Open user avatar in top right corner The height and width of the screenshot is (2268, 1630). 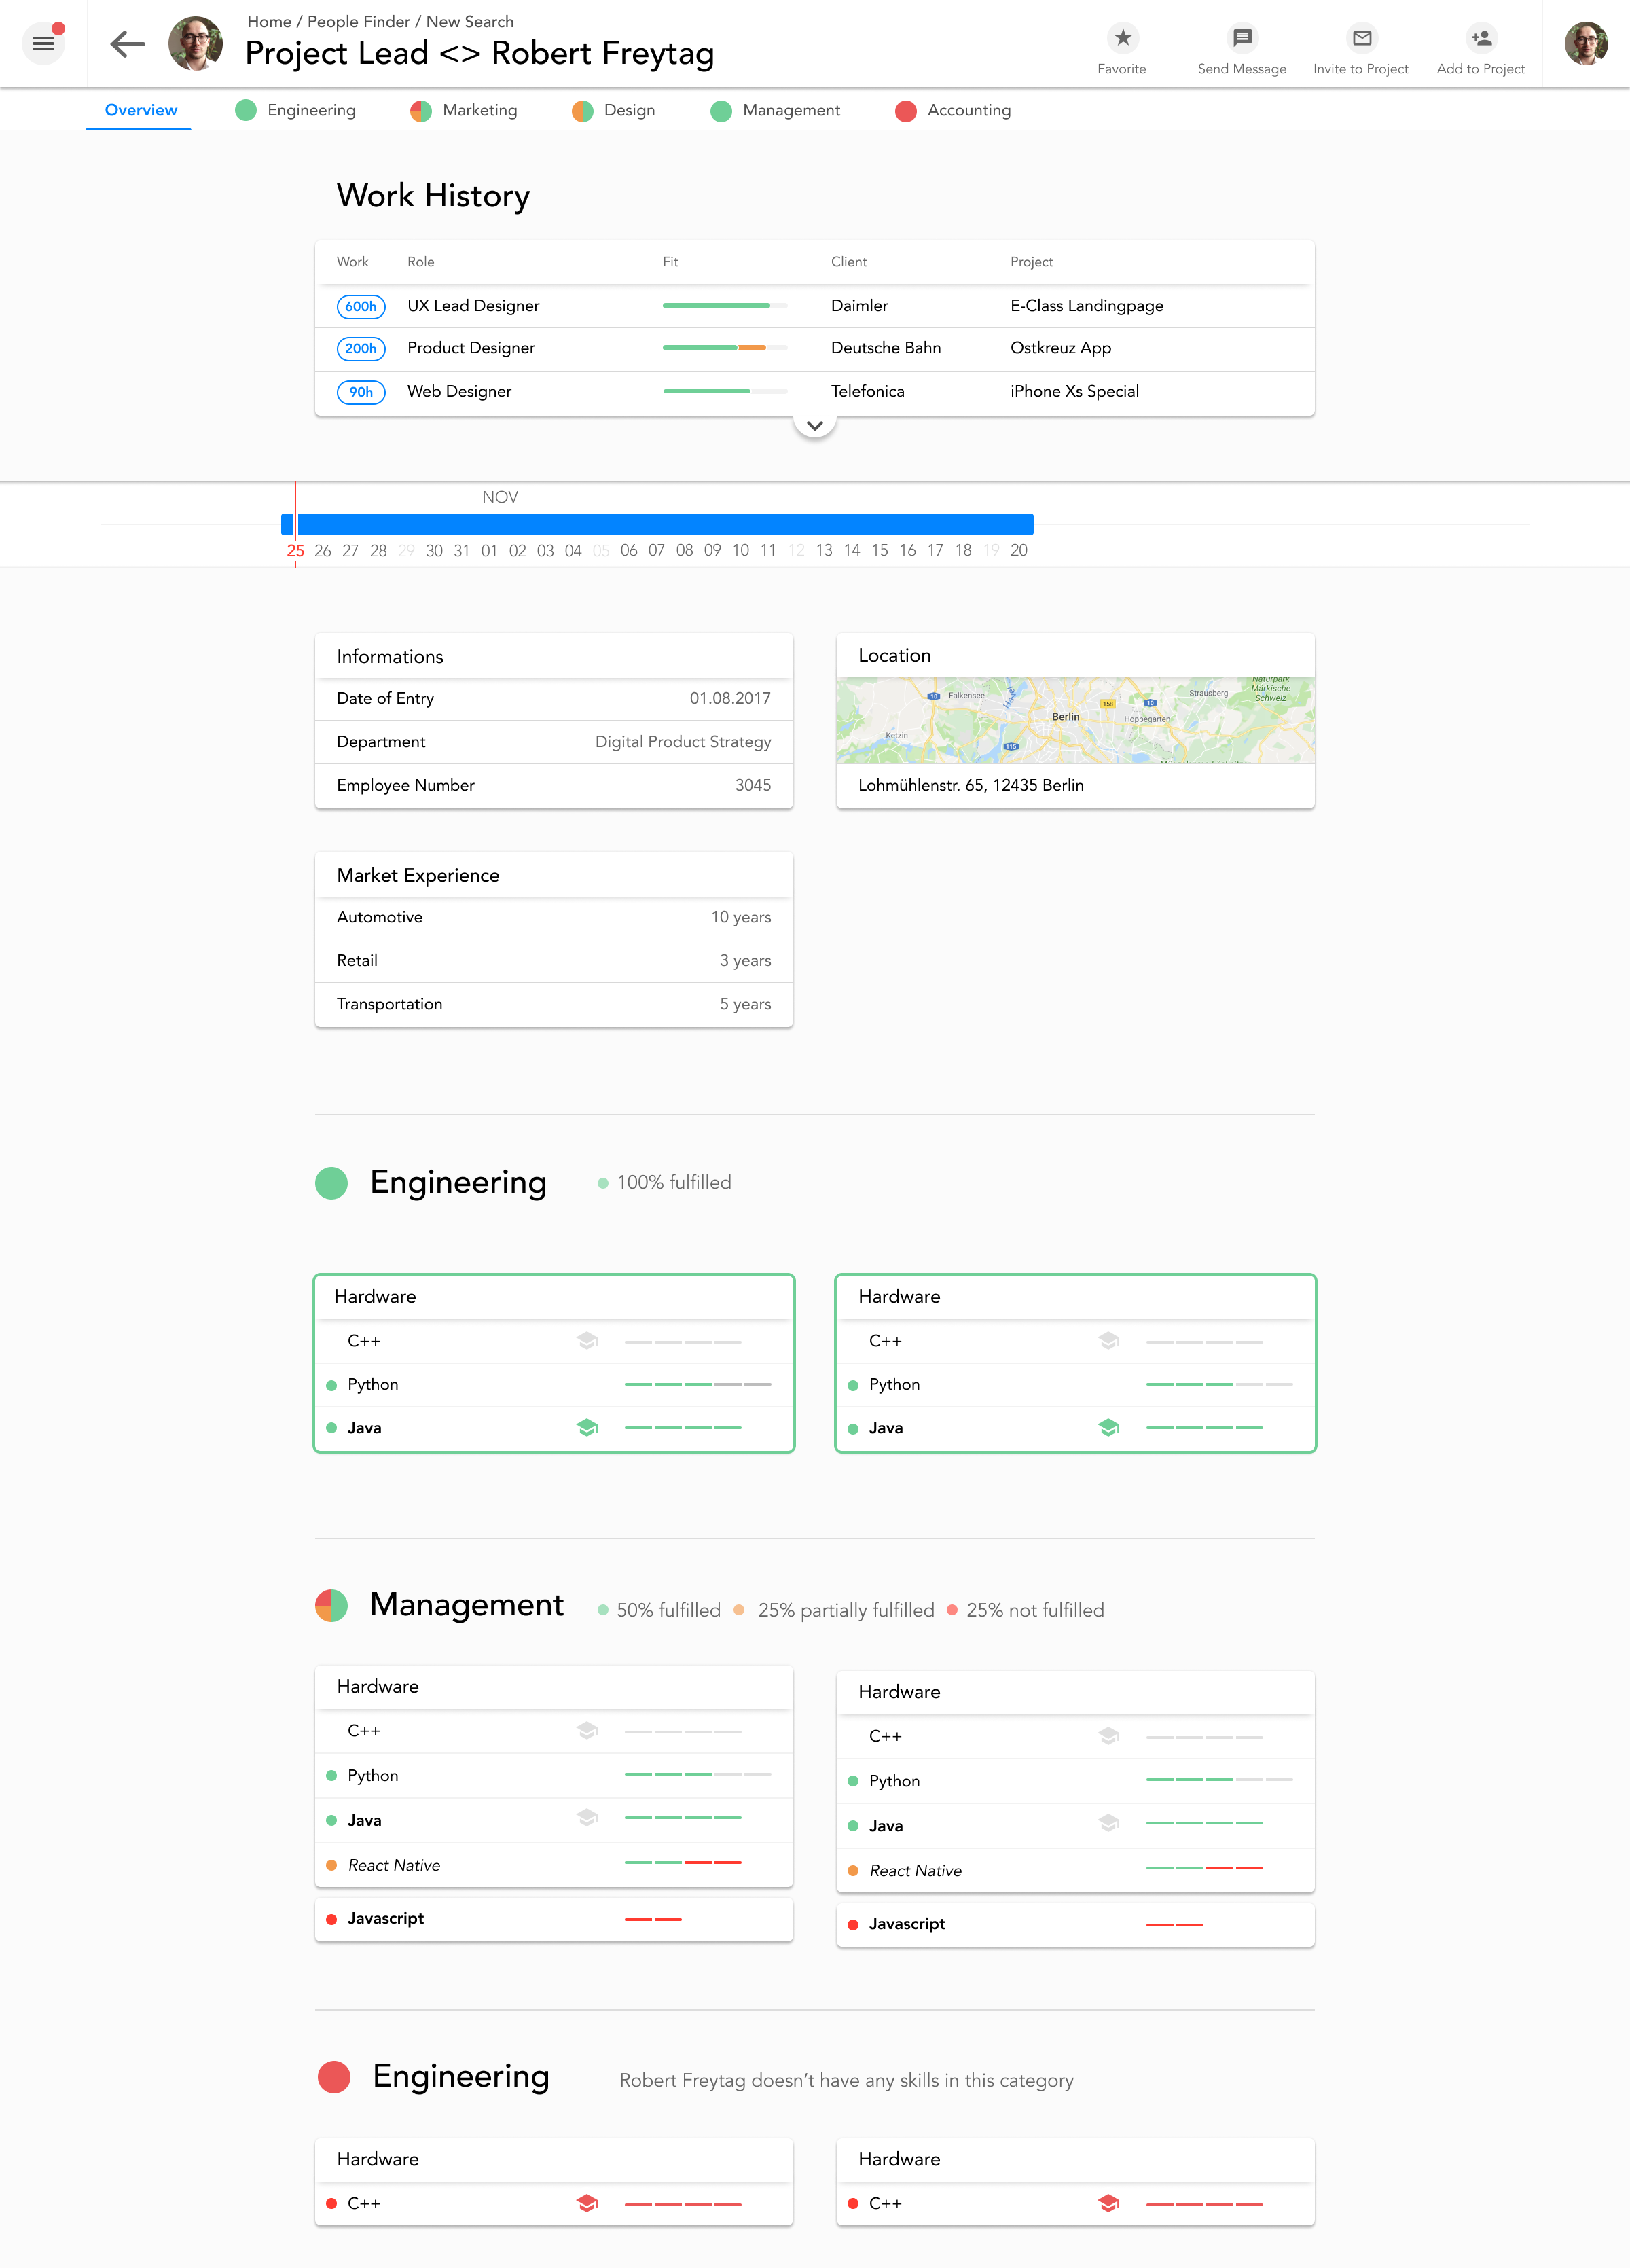[1585, 44]
